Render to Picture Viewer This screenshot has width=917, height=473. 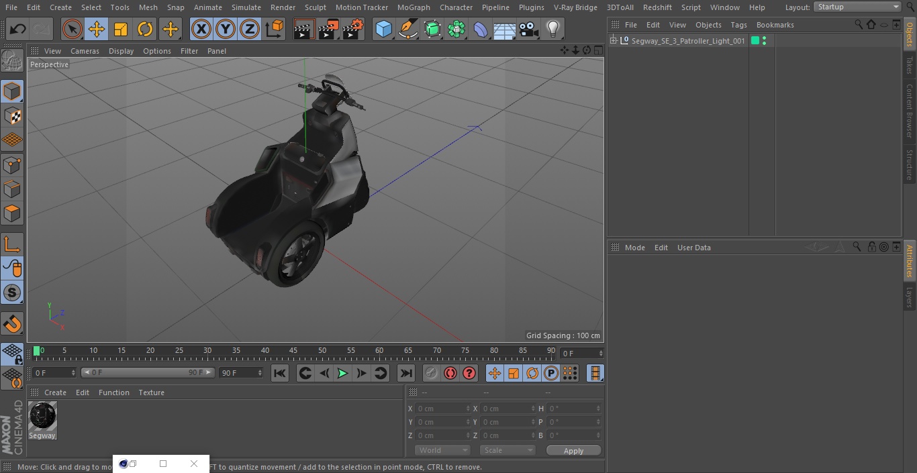(x=328, y=29)
